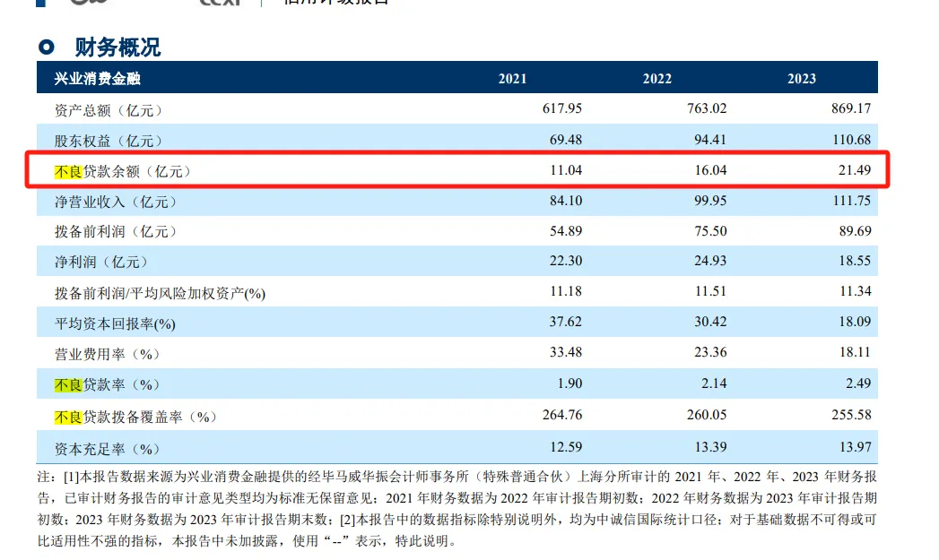Click the 21.49 non-performing loan balance
The image size is (939, 560).
coord(855,170)
